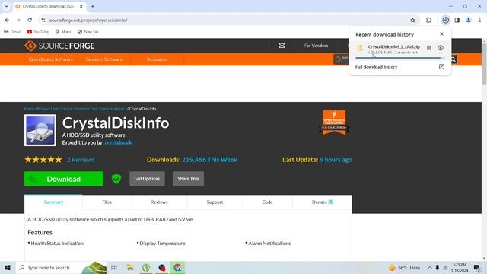Click the taskbar search box
Viewport: 487px width, 274px height.
[x=61, y=267]
